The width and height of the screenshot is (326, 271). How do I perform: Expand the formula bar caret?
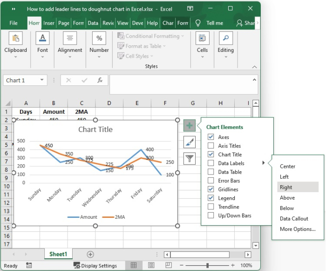tap(254, 80)
